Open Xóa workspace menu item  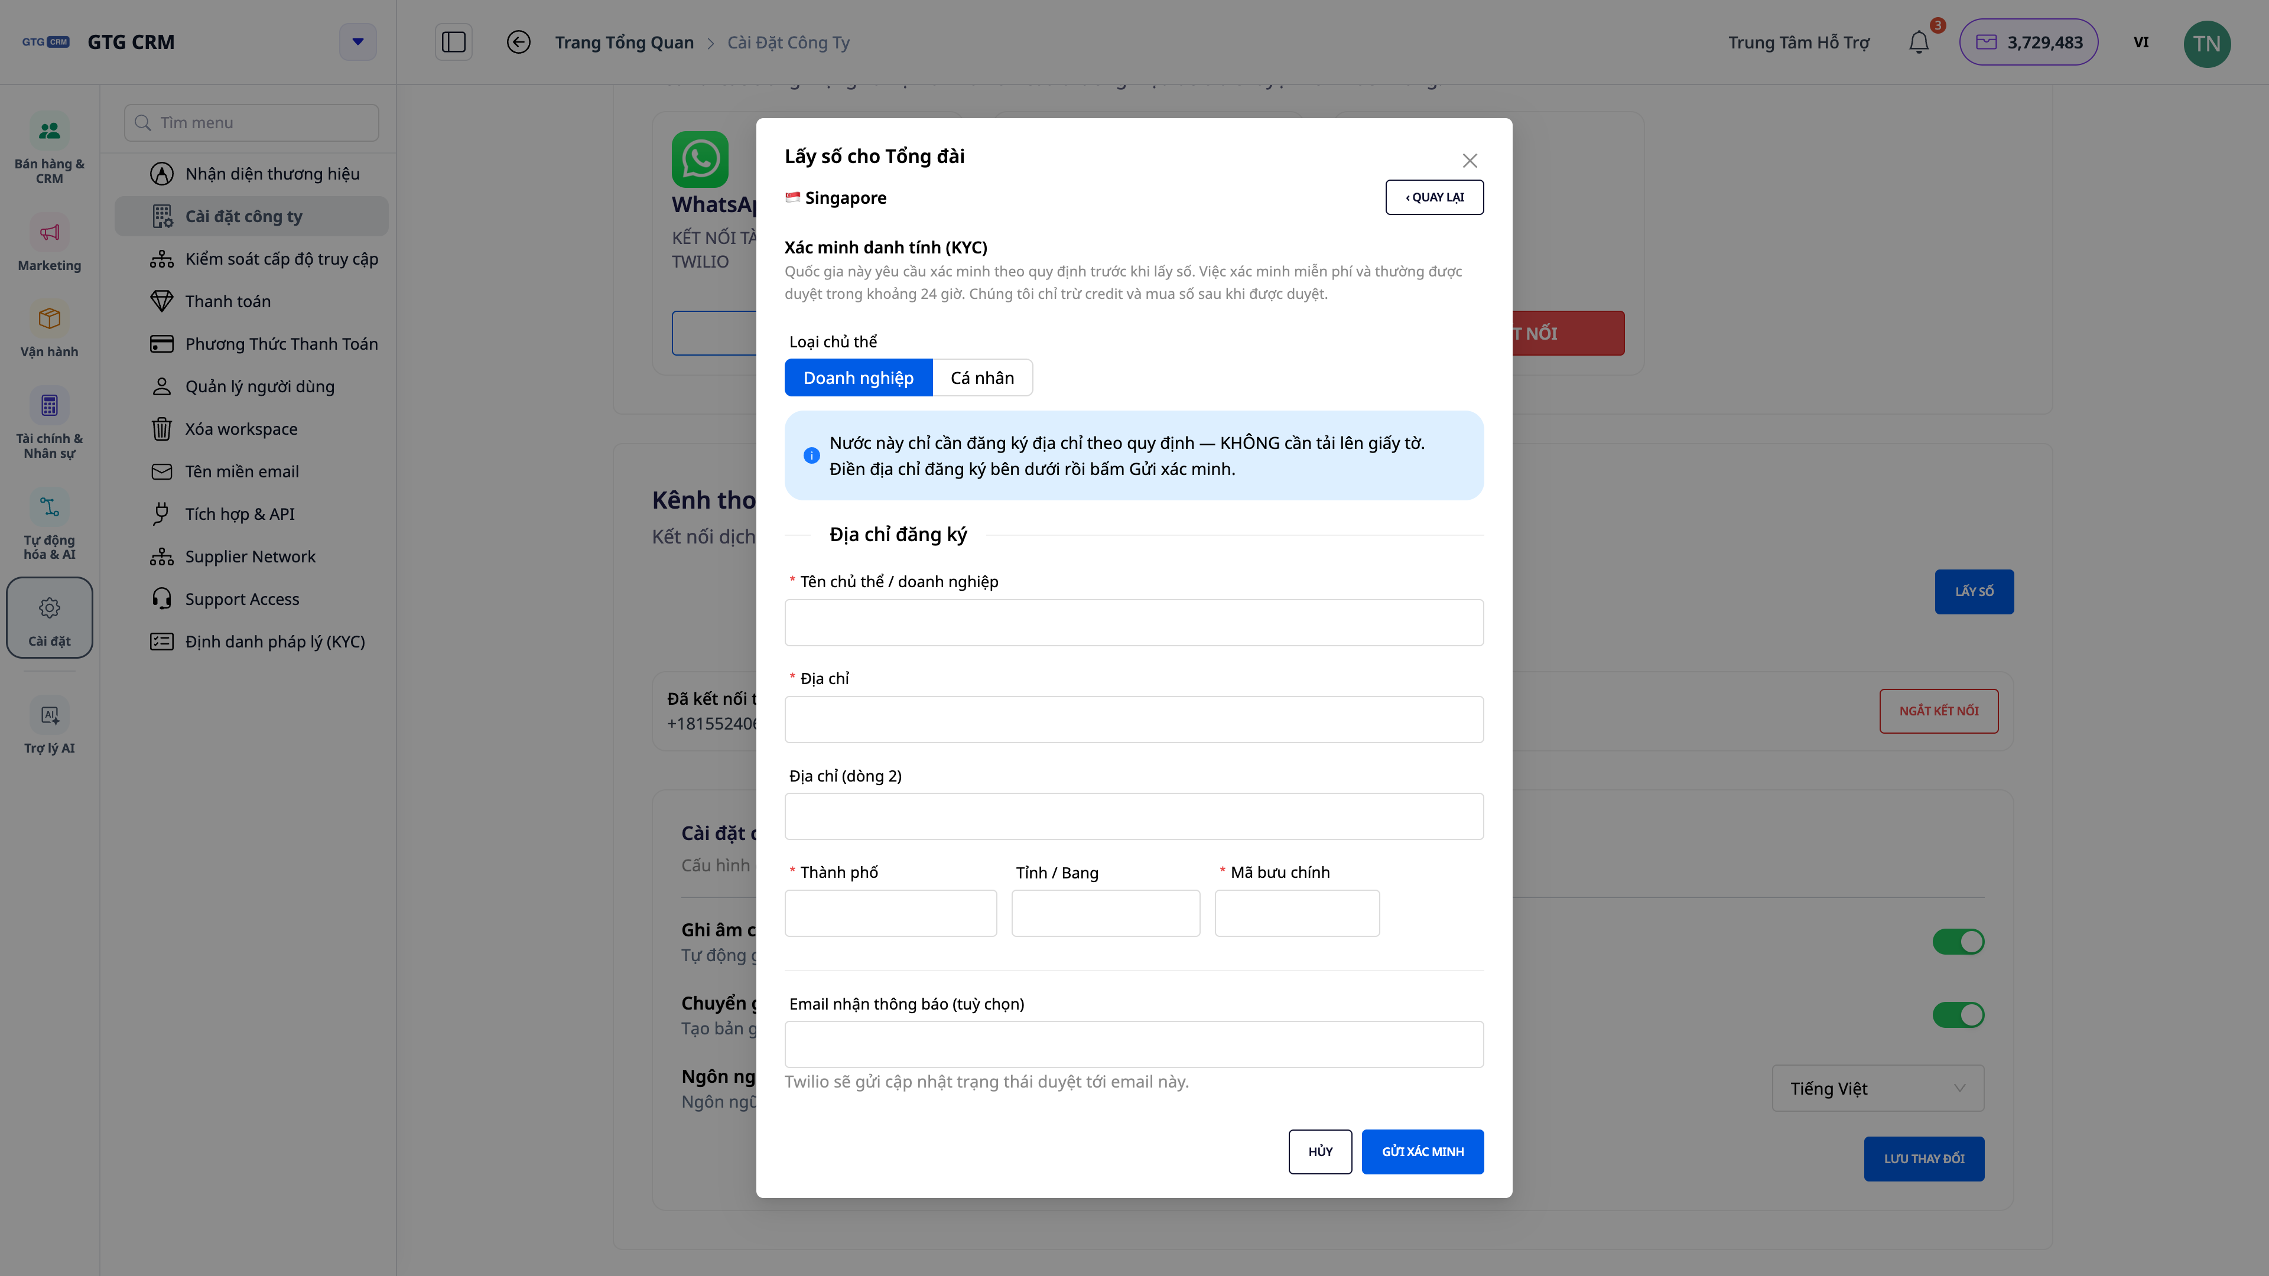coord(252,429)
